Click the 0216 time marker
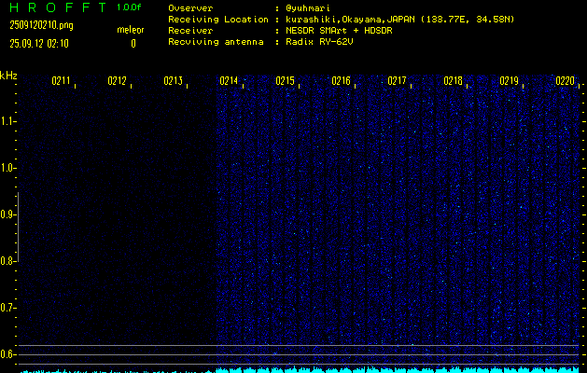The image size is (587, 373). 341,81
